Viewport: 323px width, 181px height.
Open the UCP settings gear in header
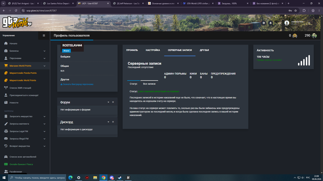264,23
